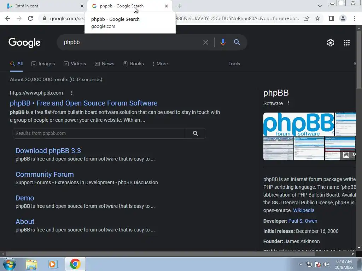
Task: Open the About sitelink
Action: click(25, 222)
